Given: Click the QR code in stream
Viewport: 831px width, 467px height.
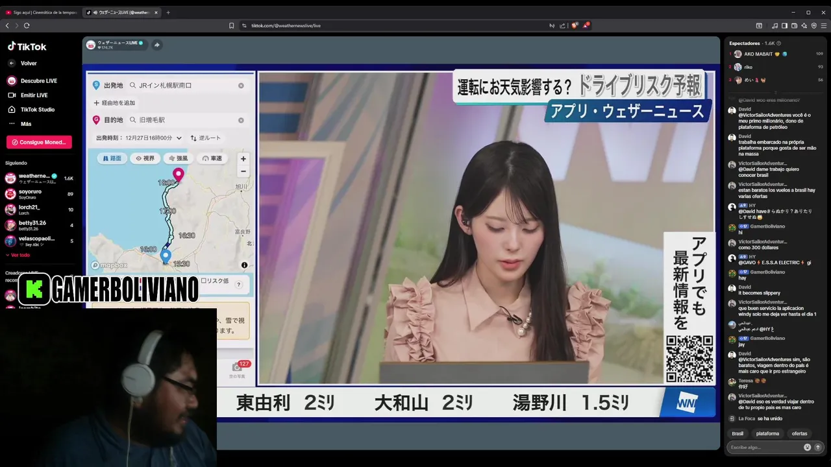Looking at the screenshot, I should tap(689, 358).
